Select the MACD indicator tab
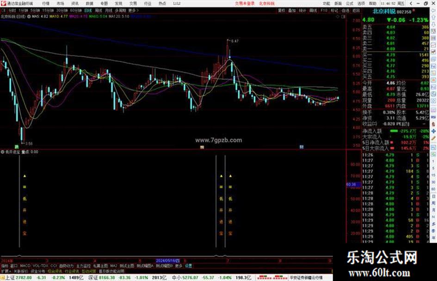This screenshot has height=281, width=437. (25, 266)
